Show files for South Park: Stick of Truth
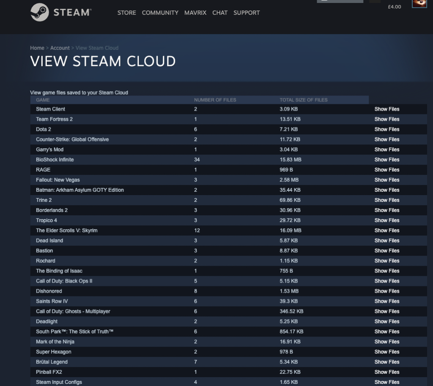This screenshot has width=433, height=386. coord(387,332)
